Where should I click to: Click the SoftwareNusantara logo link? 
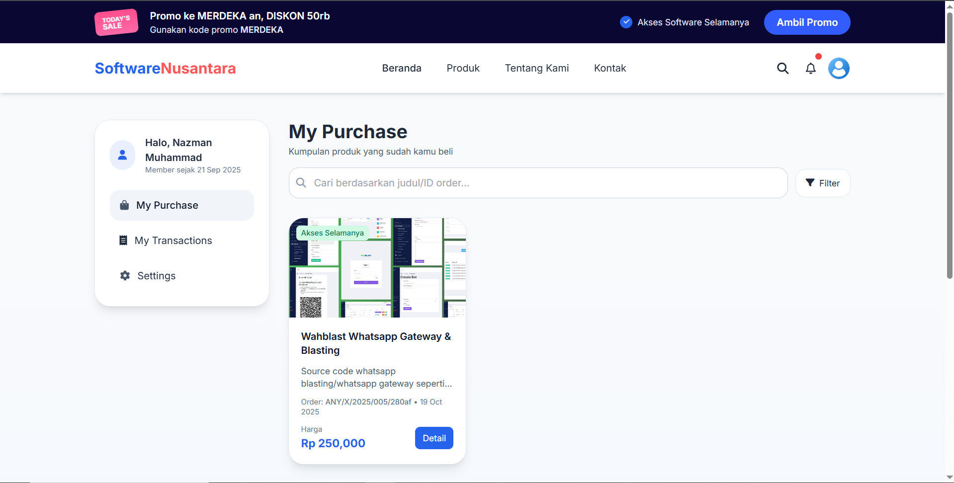tap(165, 68)
